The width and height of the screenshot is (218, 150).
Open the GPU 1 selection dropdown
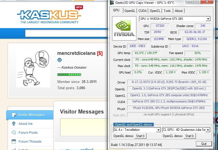coord(208,19)
